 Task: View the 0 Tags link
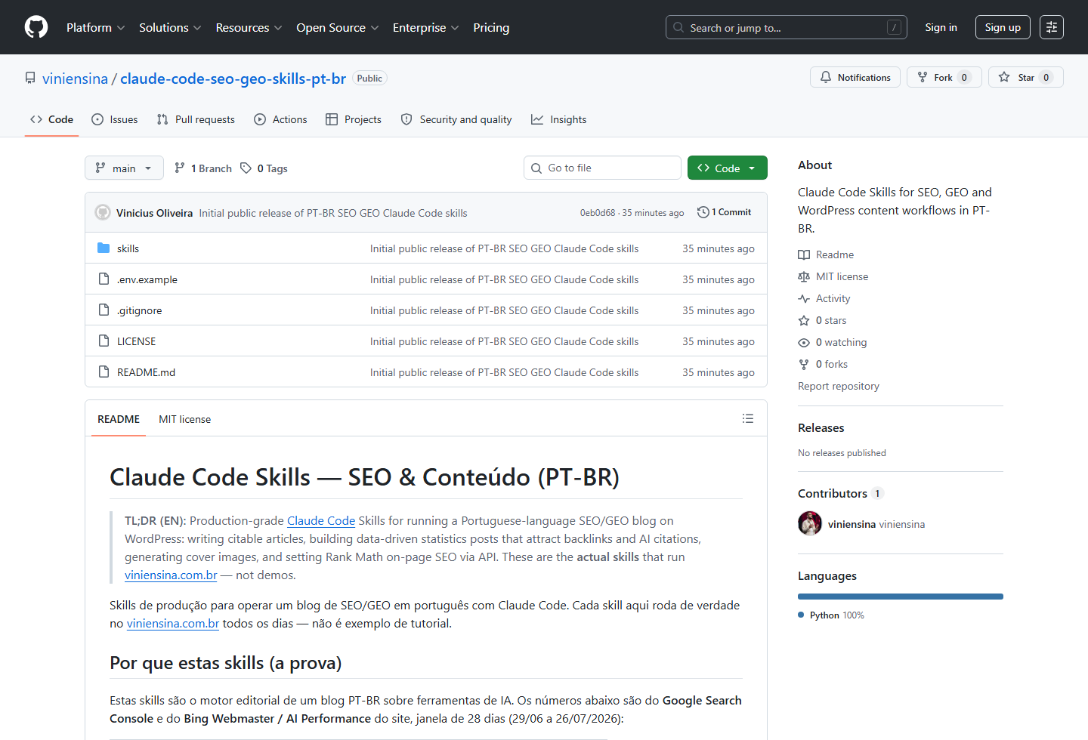[x=264, y=168]
